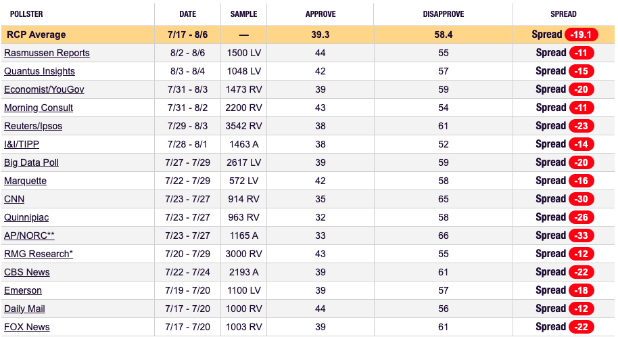Follow the Reuters/Ipsos link
The height and width of the screenshot is (337, 618).
tap(33, 126)
